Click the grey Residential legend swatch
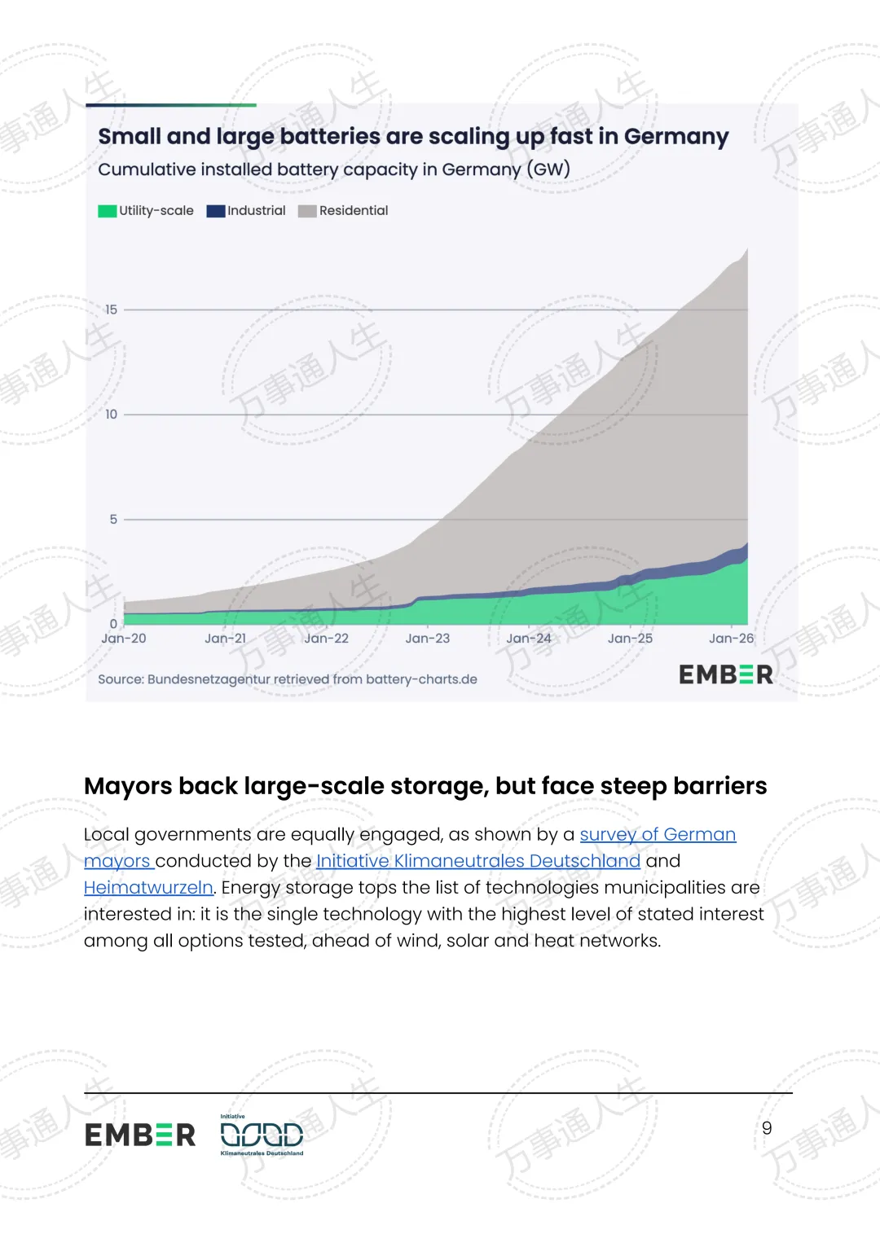 (307, 211)
